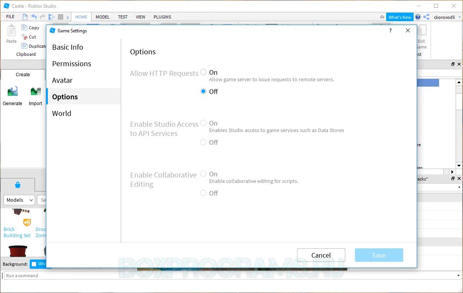
Task: Click the Redo arrow icon
Action: 42,17
